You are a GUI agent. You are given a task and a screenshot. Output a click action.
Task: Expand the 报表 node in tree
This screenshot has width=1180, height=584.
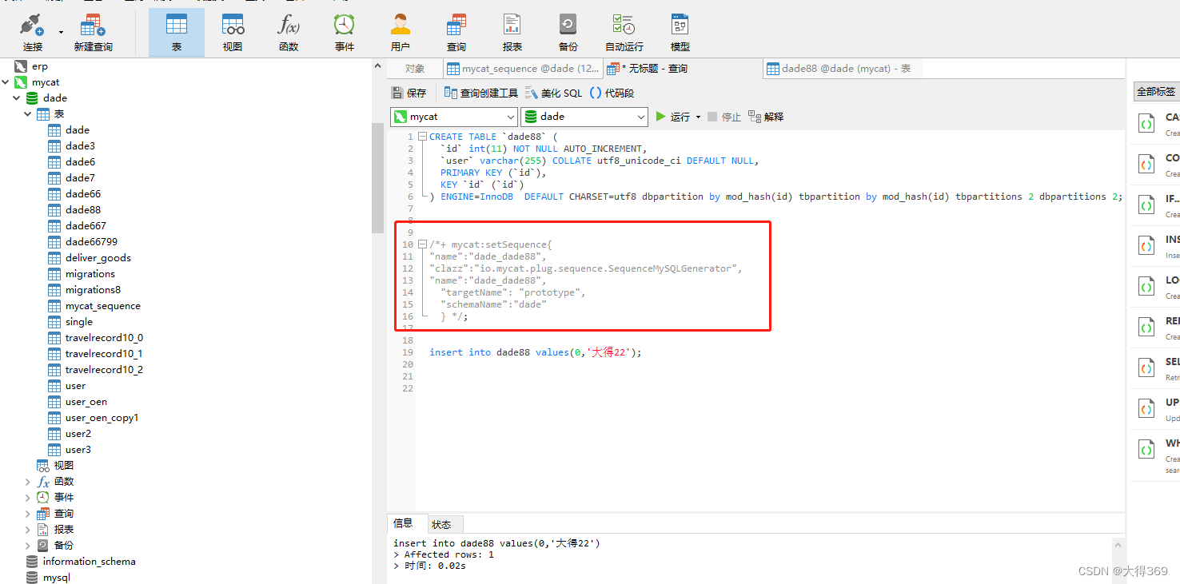click(28, 530)
